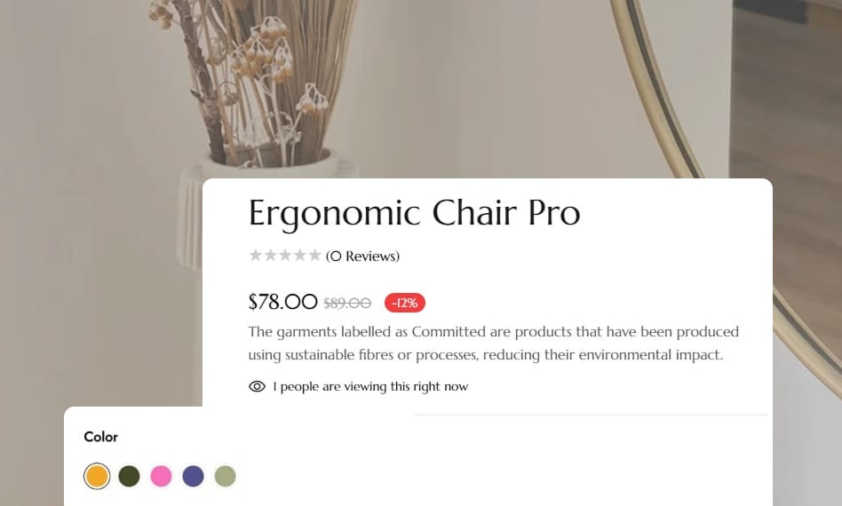Click the crossed-out $89.00 original price

point(347,303)
